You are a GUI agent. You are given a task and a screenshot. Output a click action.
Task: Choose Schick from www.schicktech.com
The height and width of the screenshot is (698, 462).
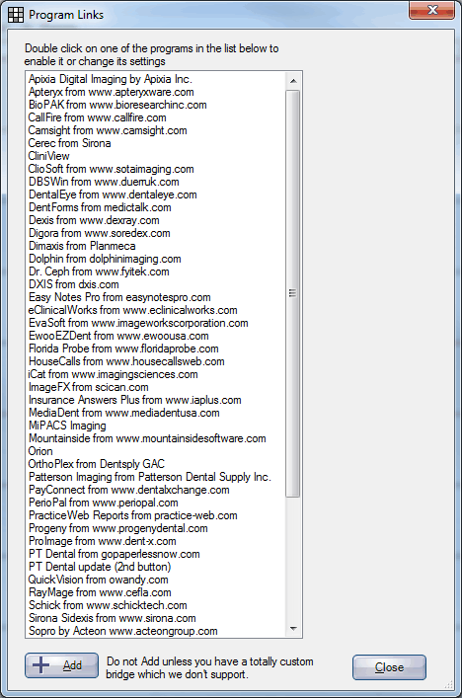click(108, 605)
